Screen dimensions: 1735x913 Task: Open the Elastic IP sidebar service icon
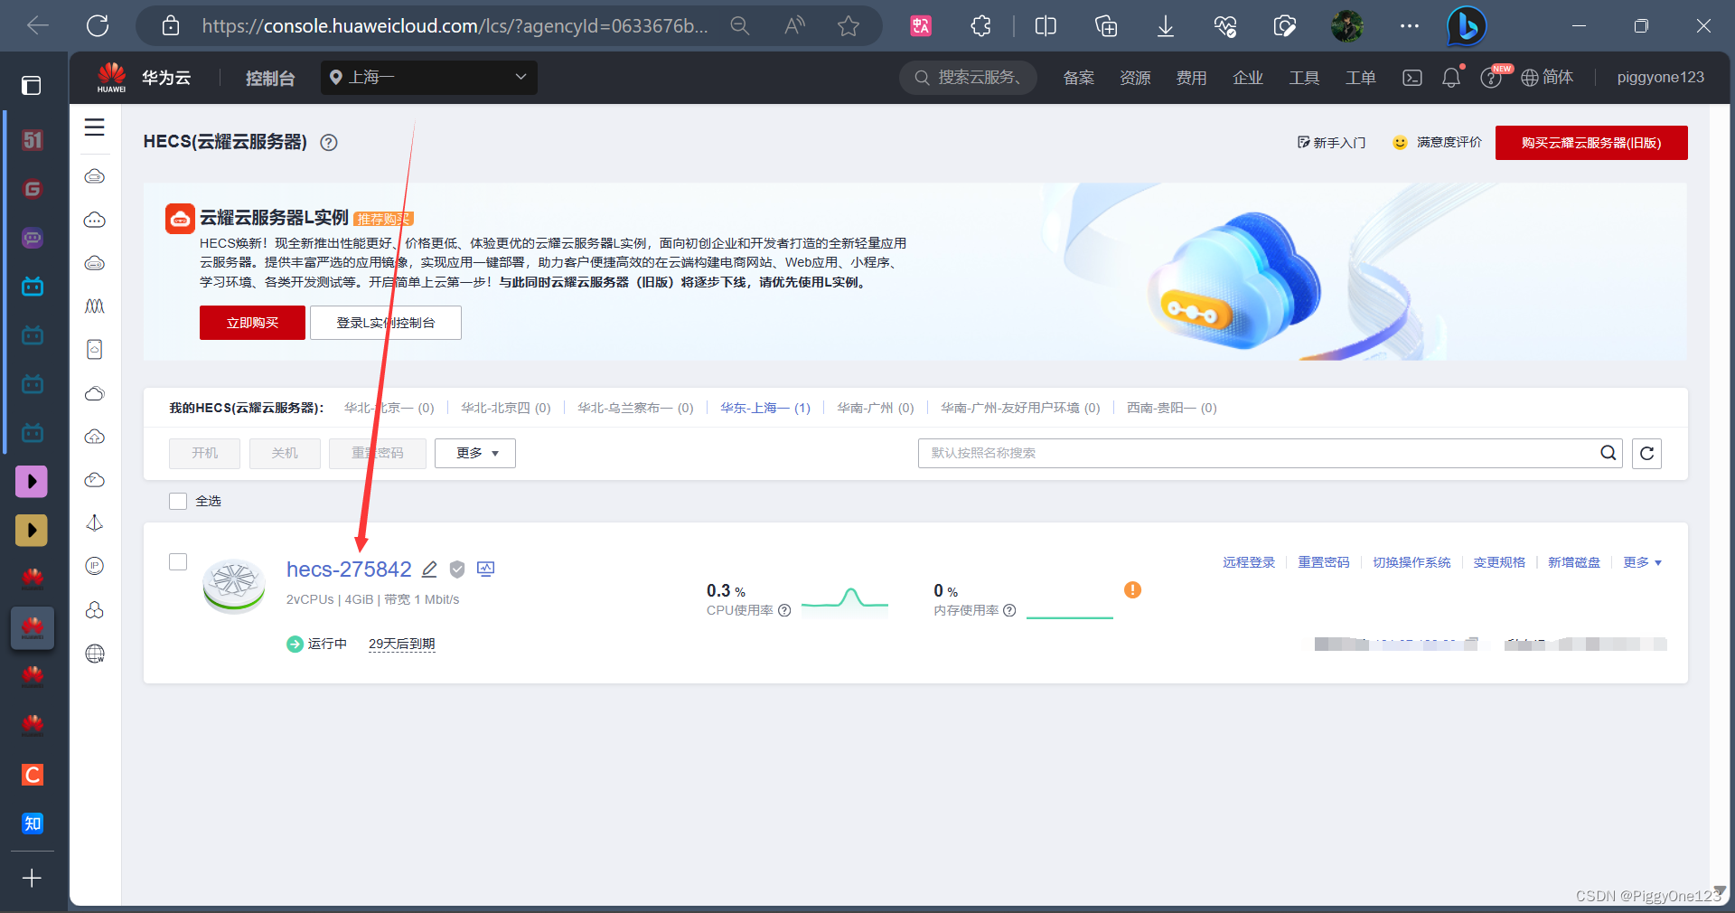(95, 566)
